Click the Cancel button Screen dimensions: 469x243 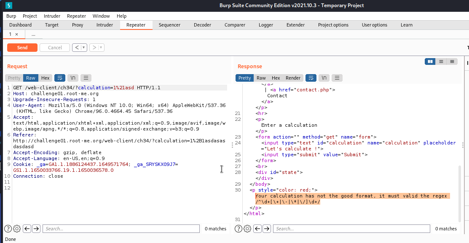(x=55, y=48)
